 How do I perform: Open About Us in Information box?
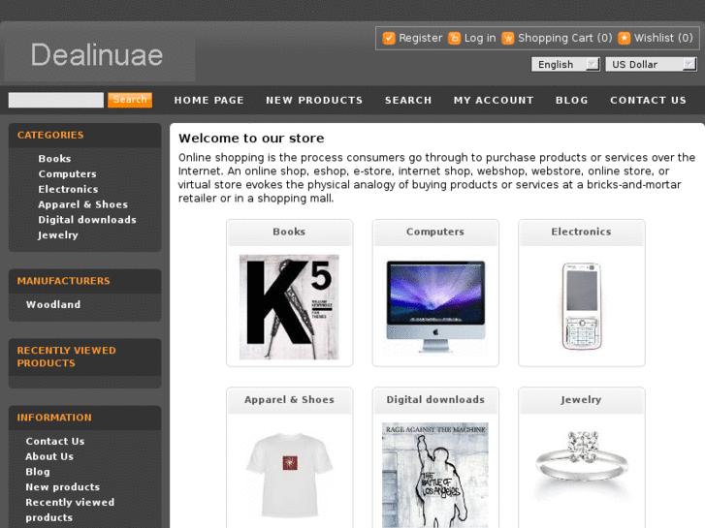[x=49, y=456]
